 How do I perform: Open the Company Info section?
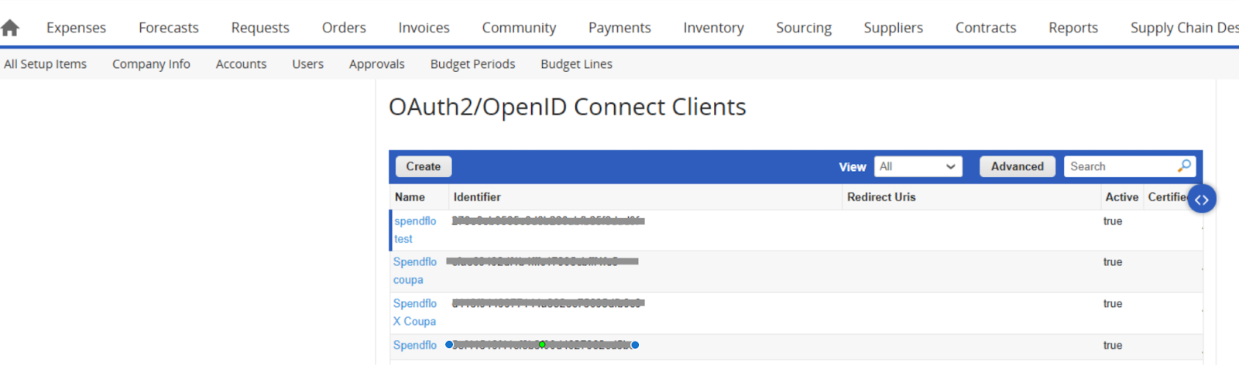(151, 64)
